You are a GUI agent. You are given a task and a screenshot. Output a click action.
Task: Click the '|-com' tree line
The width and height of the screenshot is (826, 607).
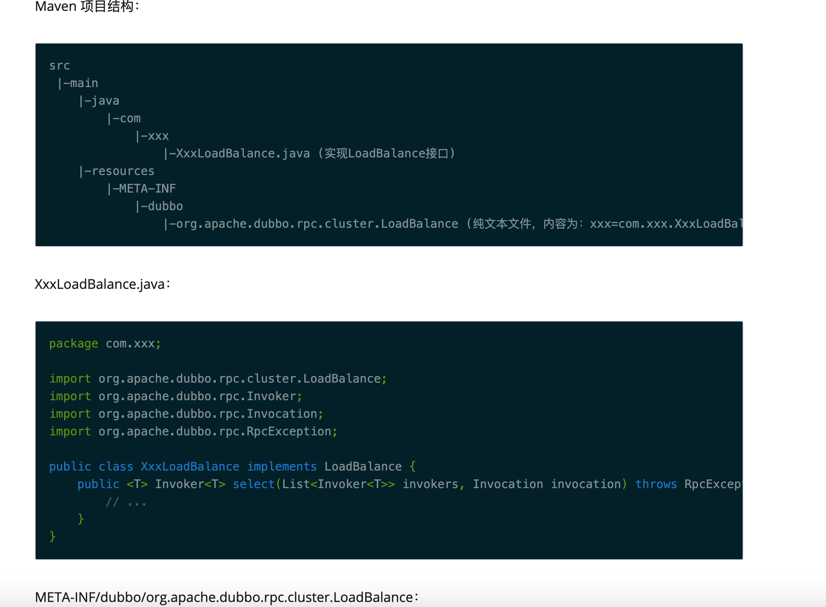[x=124, y=118]
